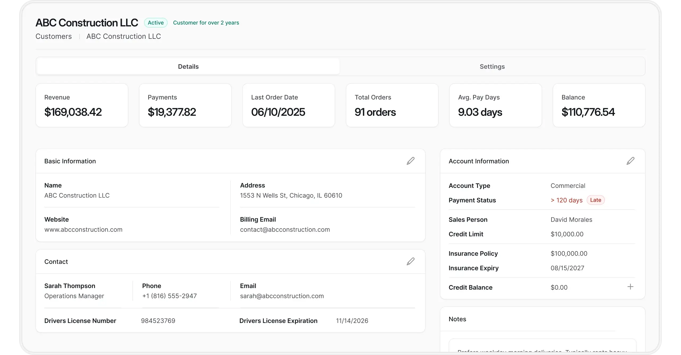Click the website www.abcconstruction.com
Image resolution: width=681 pixels, height=355 pixels.
point(83,230)
